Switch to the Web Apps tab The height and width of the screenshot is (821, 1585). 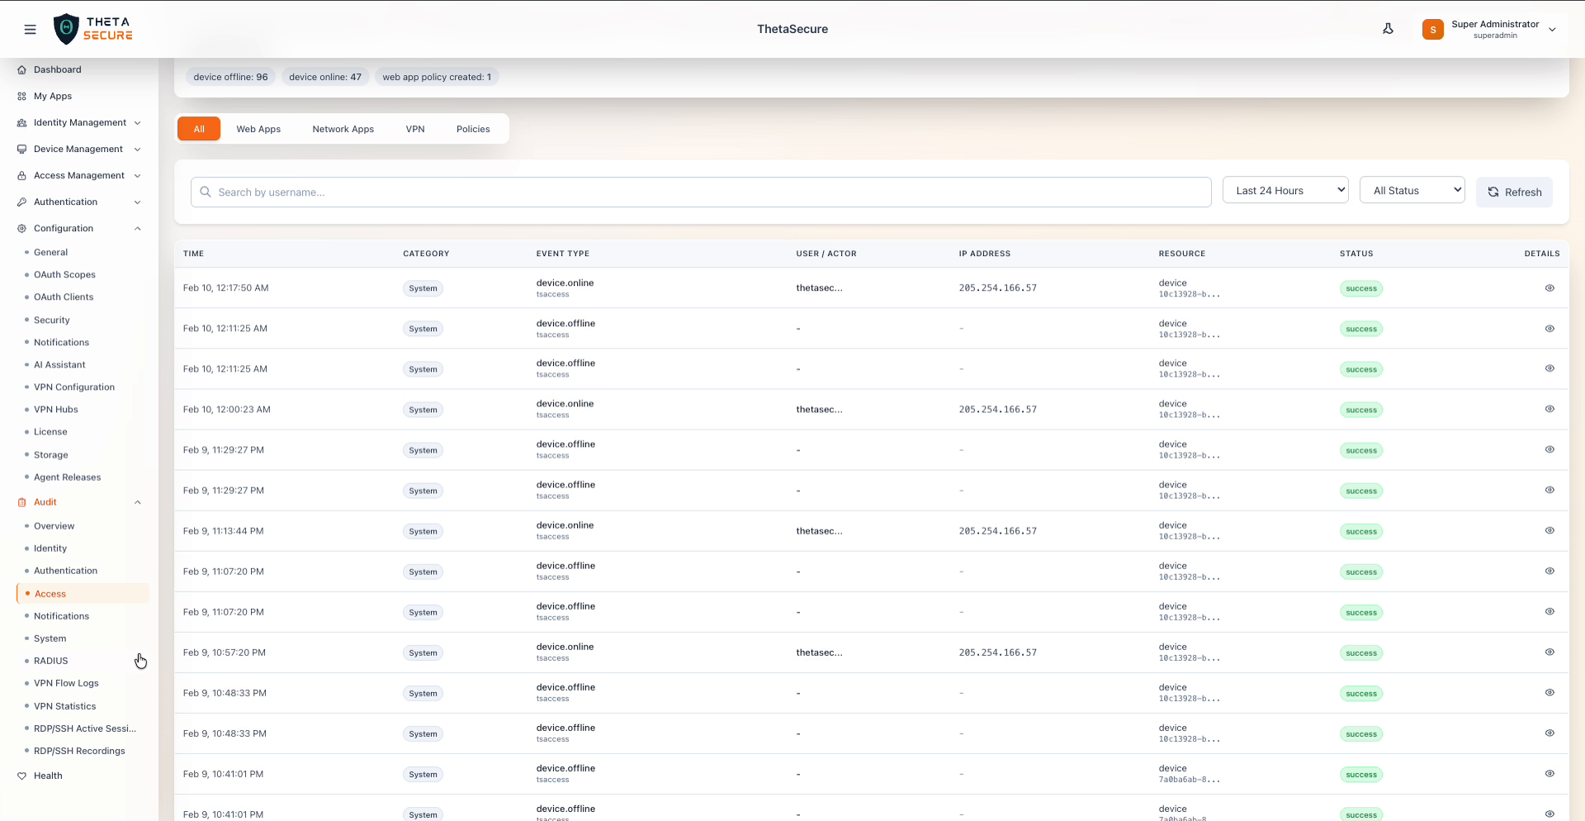pyautogui.click(x=258, y=129)
